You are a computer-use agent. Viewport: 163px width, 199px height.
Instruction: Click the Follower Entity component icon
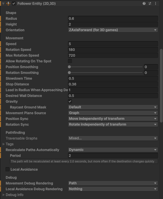point(8,3)
